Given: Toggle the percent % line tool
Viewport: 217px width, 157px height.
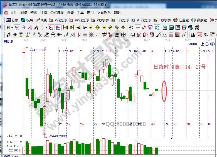Looking at the screenshot, I should coord(206,35).
